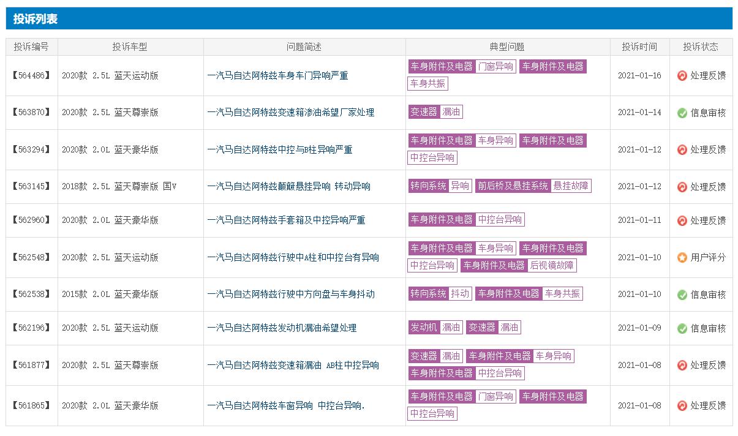Screen dimensions: 738x436
Task: Click status icon for complaint 561865
Action: point(682,405)
